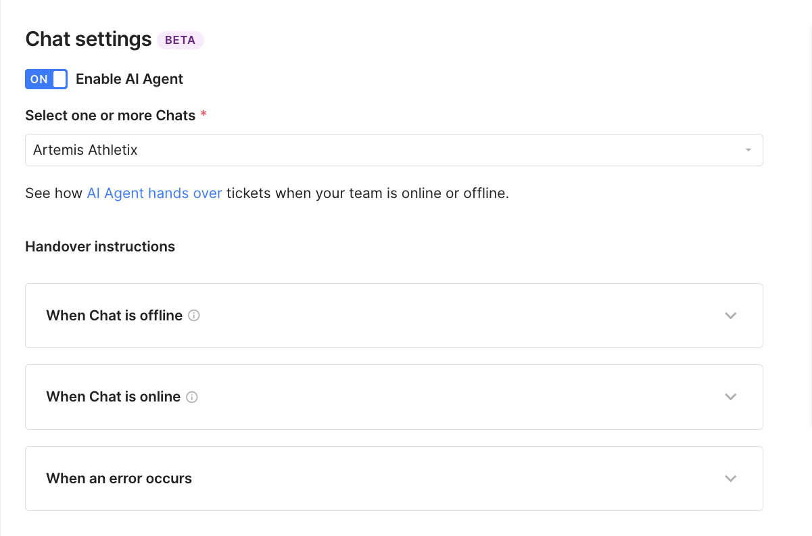
Task: Click the Enable AI Agent label
Action: [x=129, y=79]
